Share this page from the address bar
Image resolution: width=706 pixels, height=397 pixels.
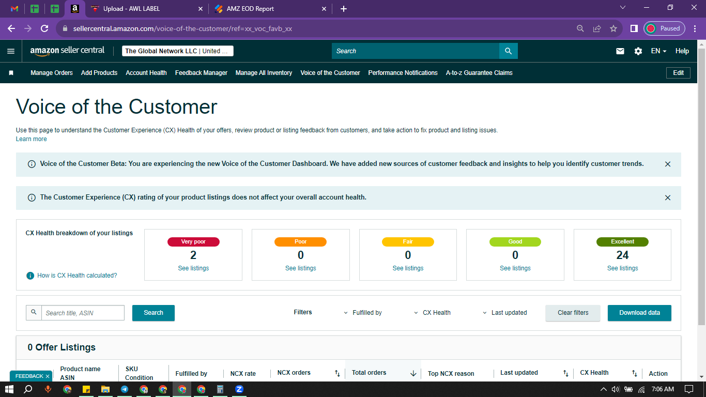coord(597,29)
